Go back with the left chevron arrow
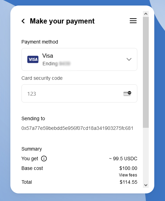The height and width of the screenshot is (201, 165). (23, 21)
